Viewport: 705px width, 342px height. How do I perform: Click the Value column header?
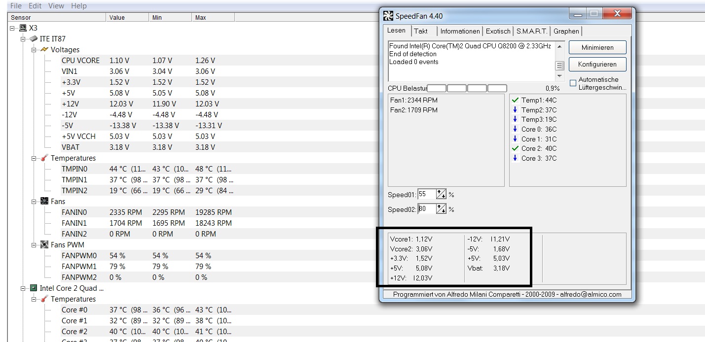coord(127,17)
